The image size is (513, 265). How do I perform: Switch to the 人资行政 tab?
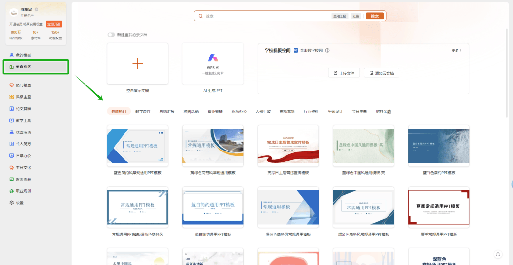click(x=263, y=111)
